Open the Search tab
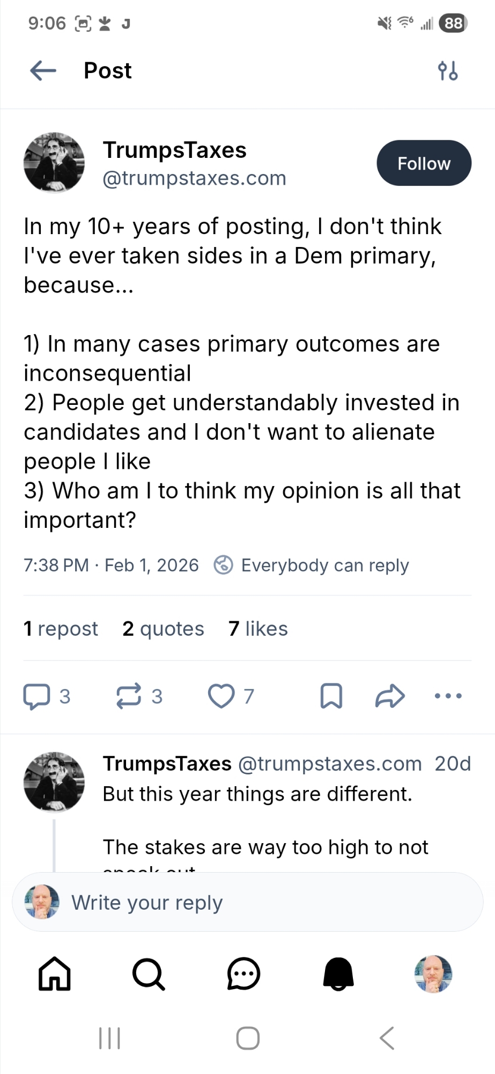495x1074 pixels. (x=149, y=974)
